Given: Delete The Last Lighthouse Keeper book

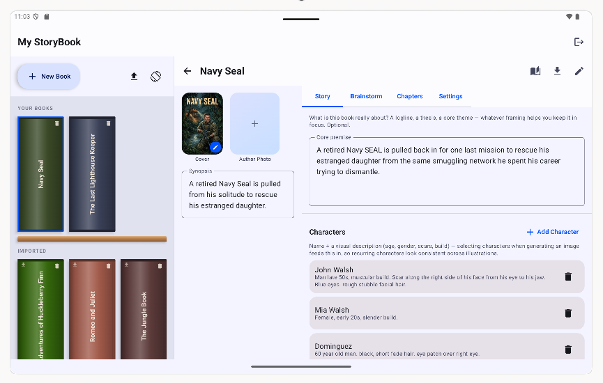Looking at the screenshot, I should (109, 123).
